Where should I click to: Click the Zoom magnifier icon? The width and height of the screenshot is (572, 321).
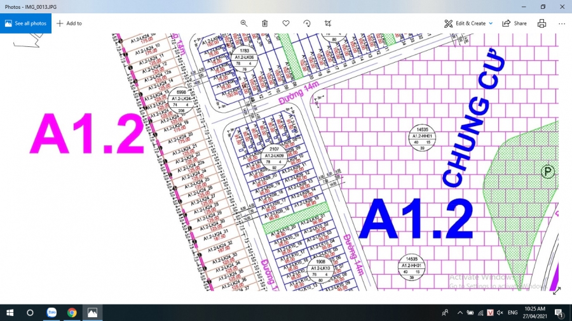[x=243, y=23]
